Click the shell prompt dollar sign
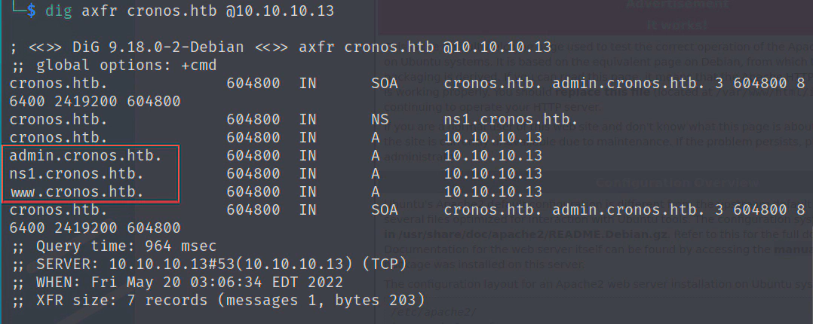The image size is (813, 324). [x=30, y=11]
